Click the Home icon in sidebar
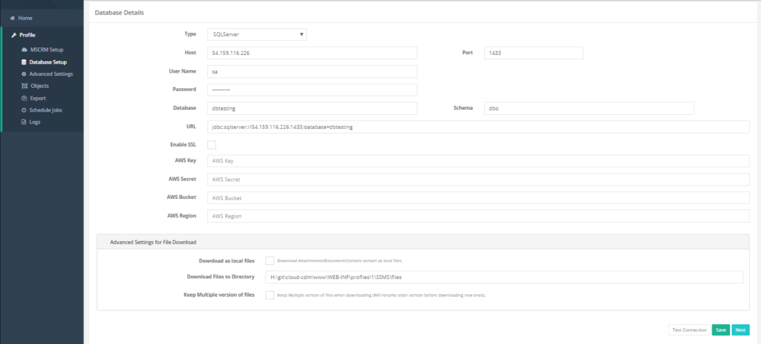 point(13,18)
